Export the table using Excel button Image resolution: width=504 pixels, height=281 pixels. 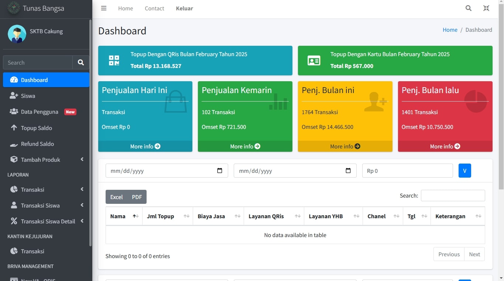116,197
